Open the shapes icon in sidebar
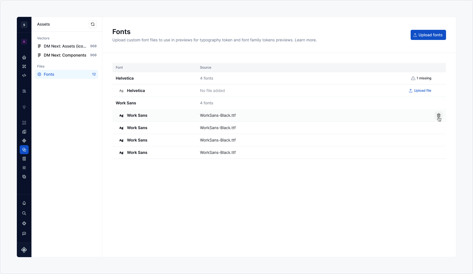The width and height of the screenshot is (473, 274). [24, 123]
